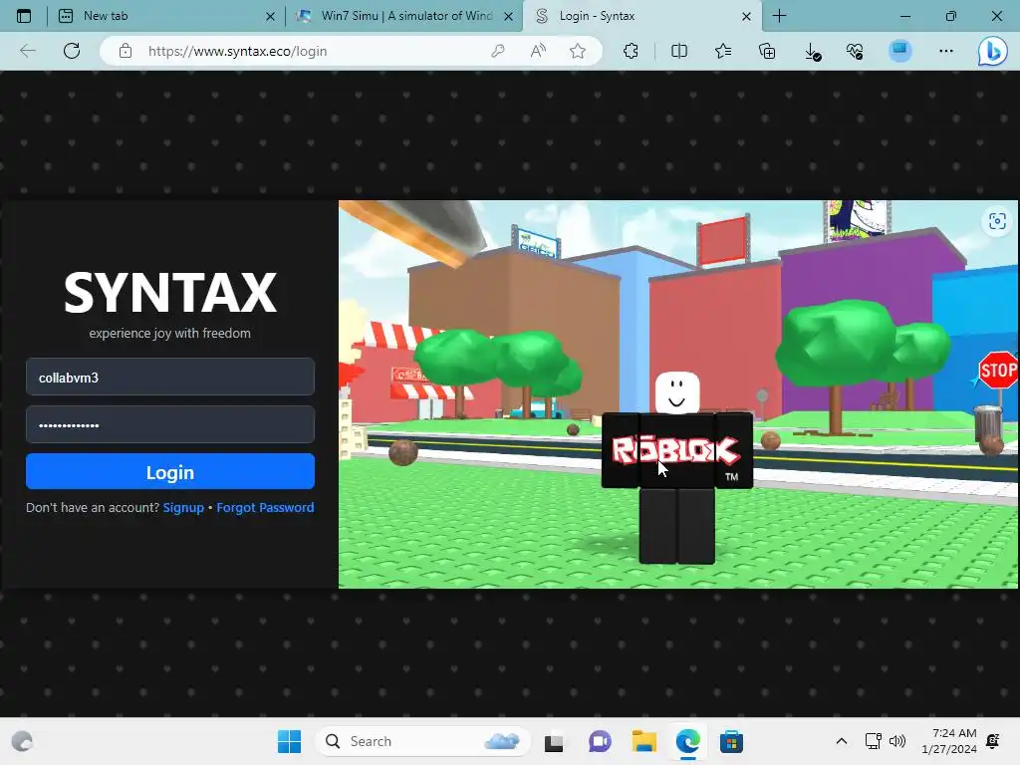Show hidden tray icons chevron
The width and height of the screenshot is (1020, 765).
841,741
